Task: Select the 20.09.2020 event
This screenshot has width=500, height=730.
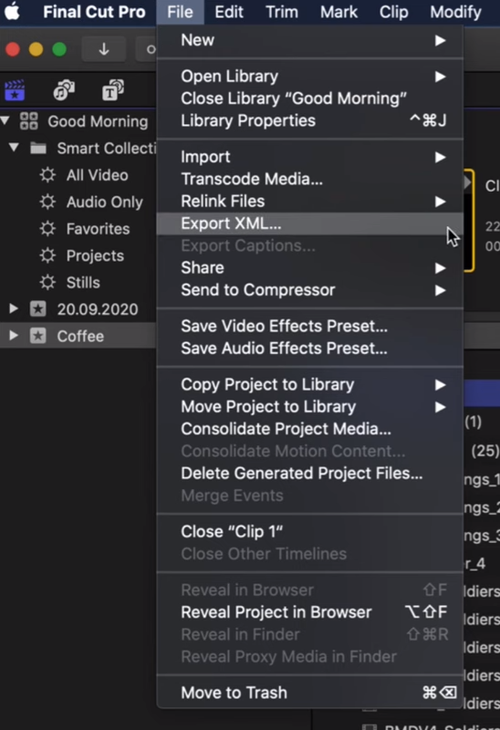Action: tap(98, 309)
